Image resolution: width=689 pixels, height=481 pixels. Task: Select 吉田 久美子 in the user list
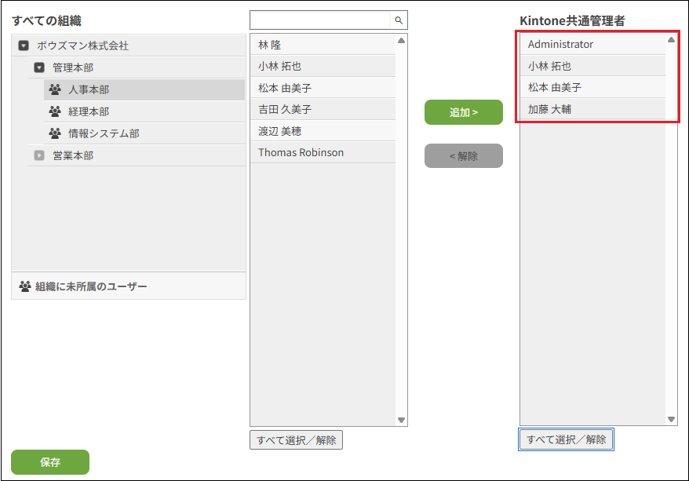323,109
